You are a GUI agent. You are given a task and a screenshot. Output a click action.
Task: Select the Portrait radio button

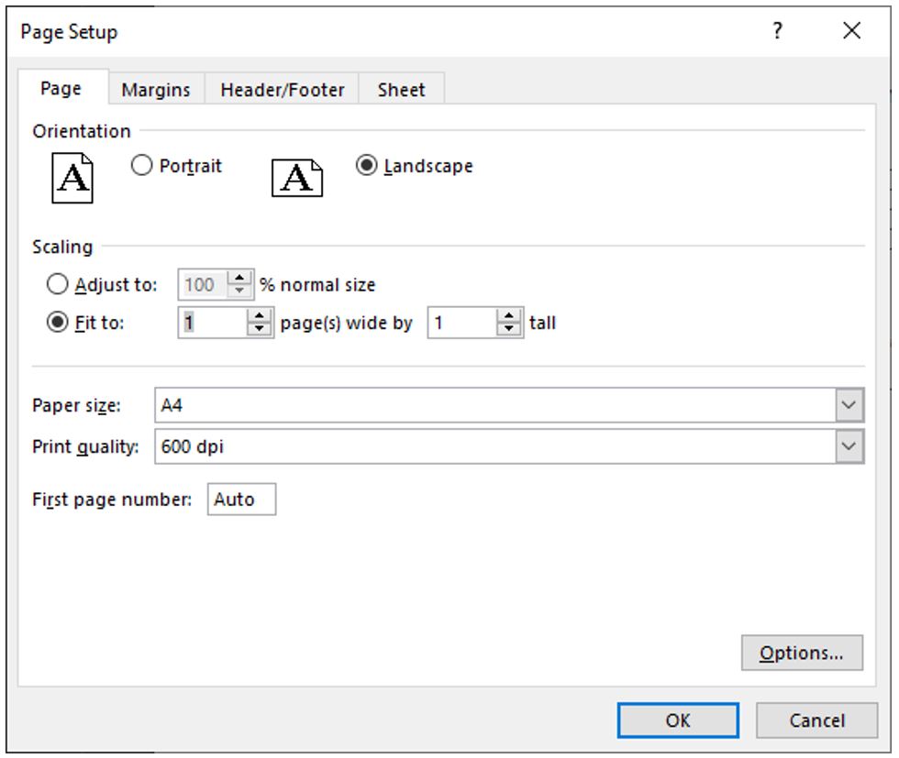click(141, 167)
